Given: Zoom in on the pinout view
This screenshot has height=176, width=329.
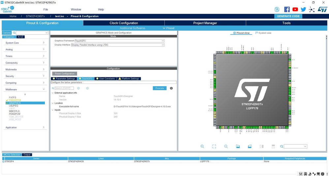Looking at the screenshot, I should tap(202, 146).
